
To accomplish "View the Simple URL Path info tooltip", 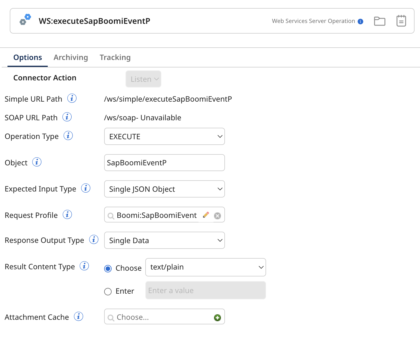I will click(72, 98).
